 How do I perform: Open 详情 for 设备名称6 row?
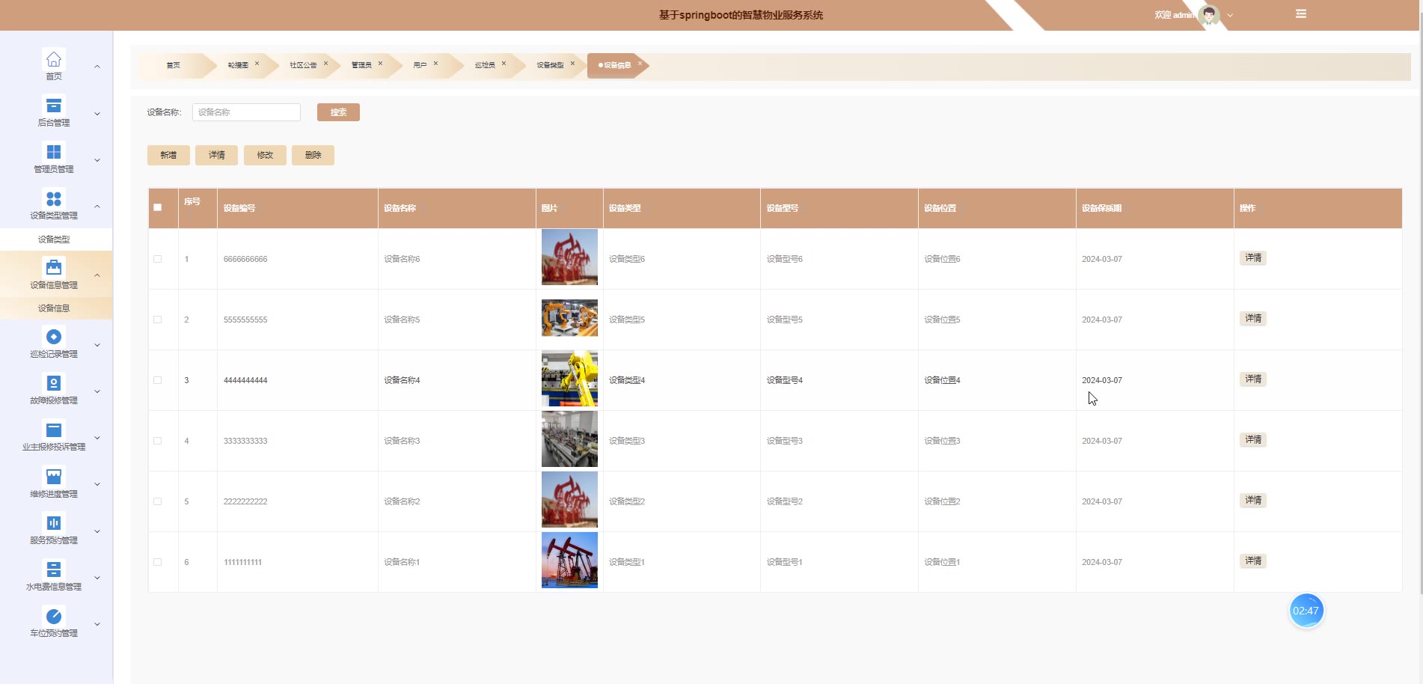(x=1253, y=258)
